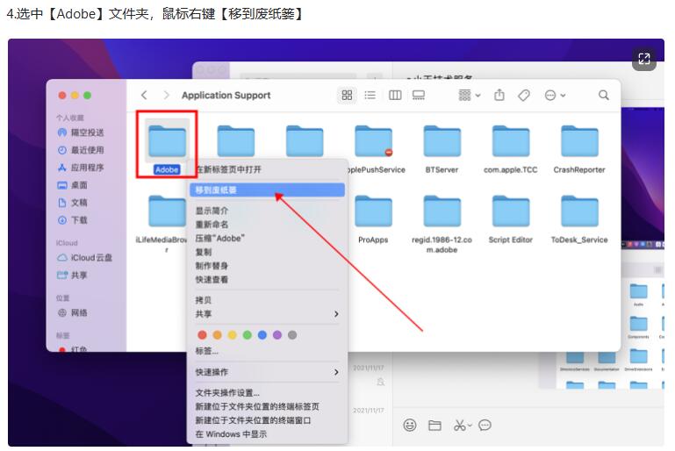
Task: Click the emoji icon in chat bar
Action: coord(409,426)
